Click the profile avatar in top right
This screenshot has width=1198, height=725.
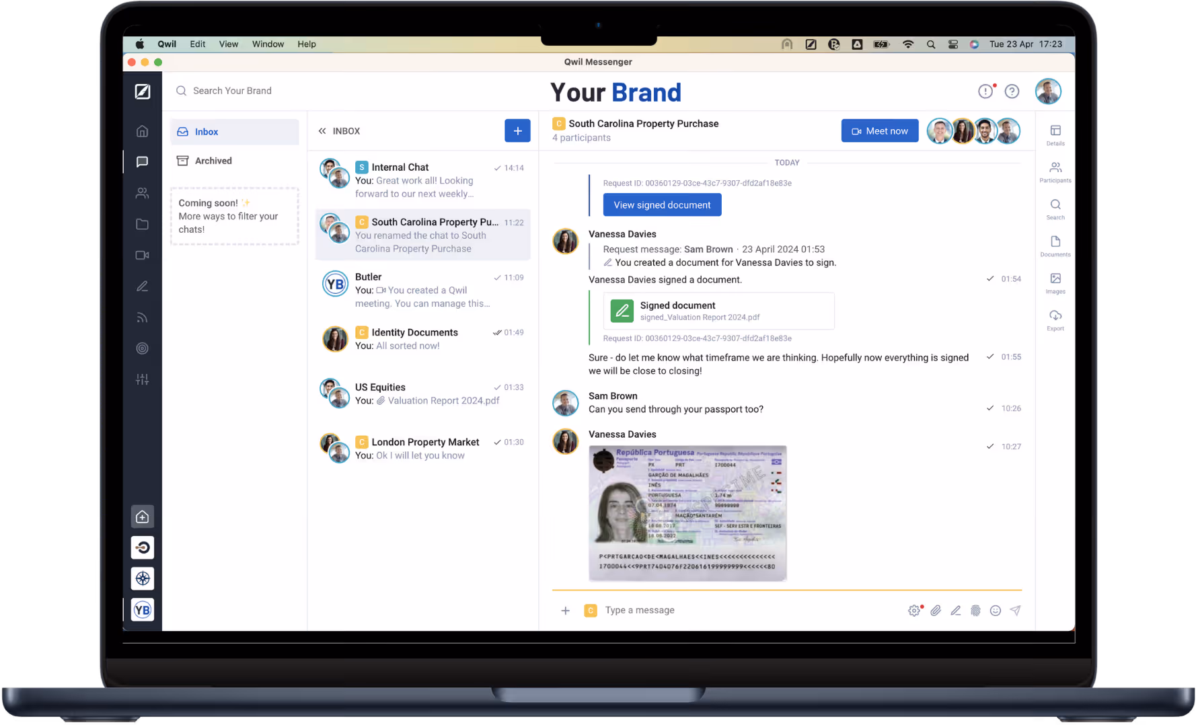click(1048, 91)
